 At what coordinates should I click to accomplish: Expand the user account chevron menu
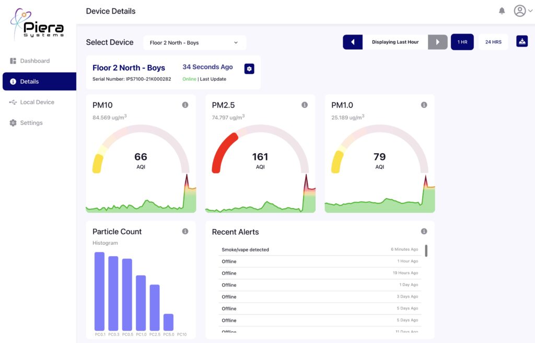(x=530, y=10)
